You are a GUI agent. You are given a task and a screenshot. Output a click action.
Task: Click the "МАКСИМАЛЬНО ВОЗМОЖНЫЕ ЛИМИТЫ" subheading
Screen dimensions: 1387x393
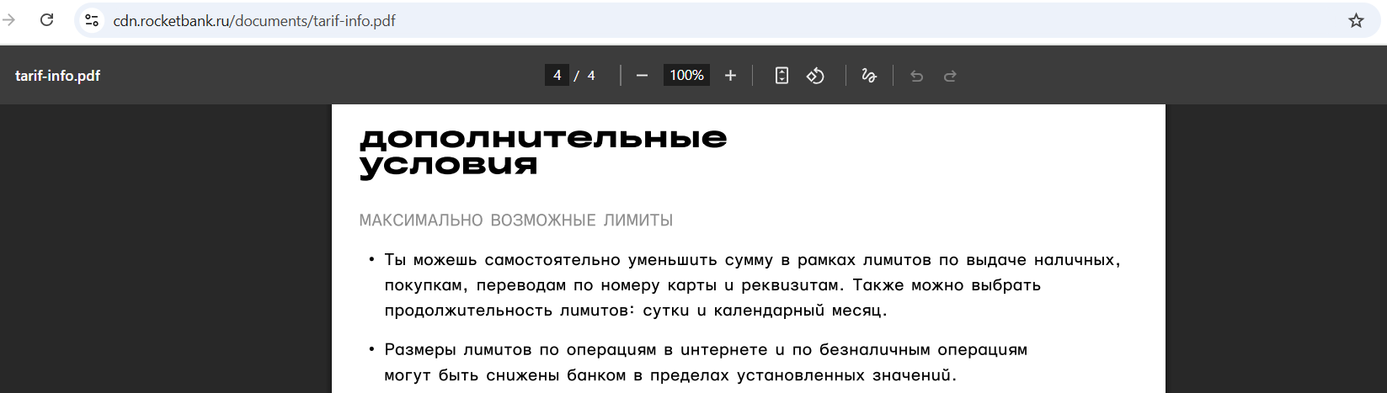516,220
